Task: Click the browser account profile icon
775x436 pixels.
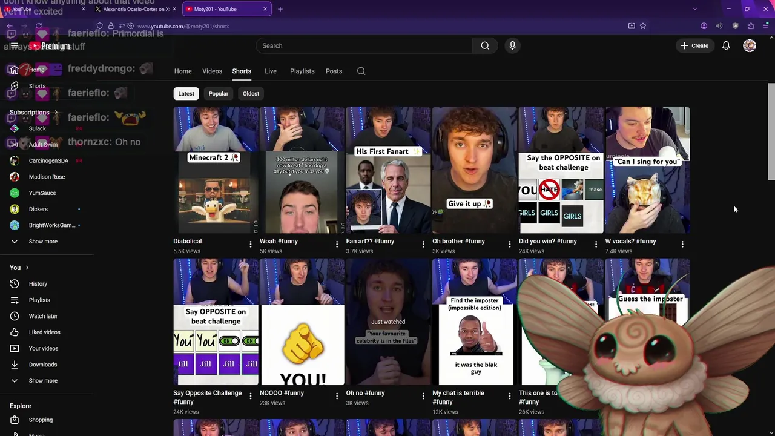Action: click(x=704, y=26)
